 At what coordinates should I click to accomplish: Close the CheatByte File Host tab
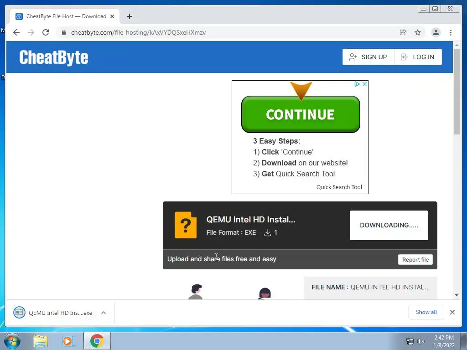tap(112, 16)
